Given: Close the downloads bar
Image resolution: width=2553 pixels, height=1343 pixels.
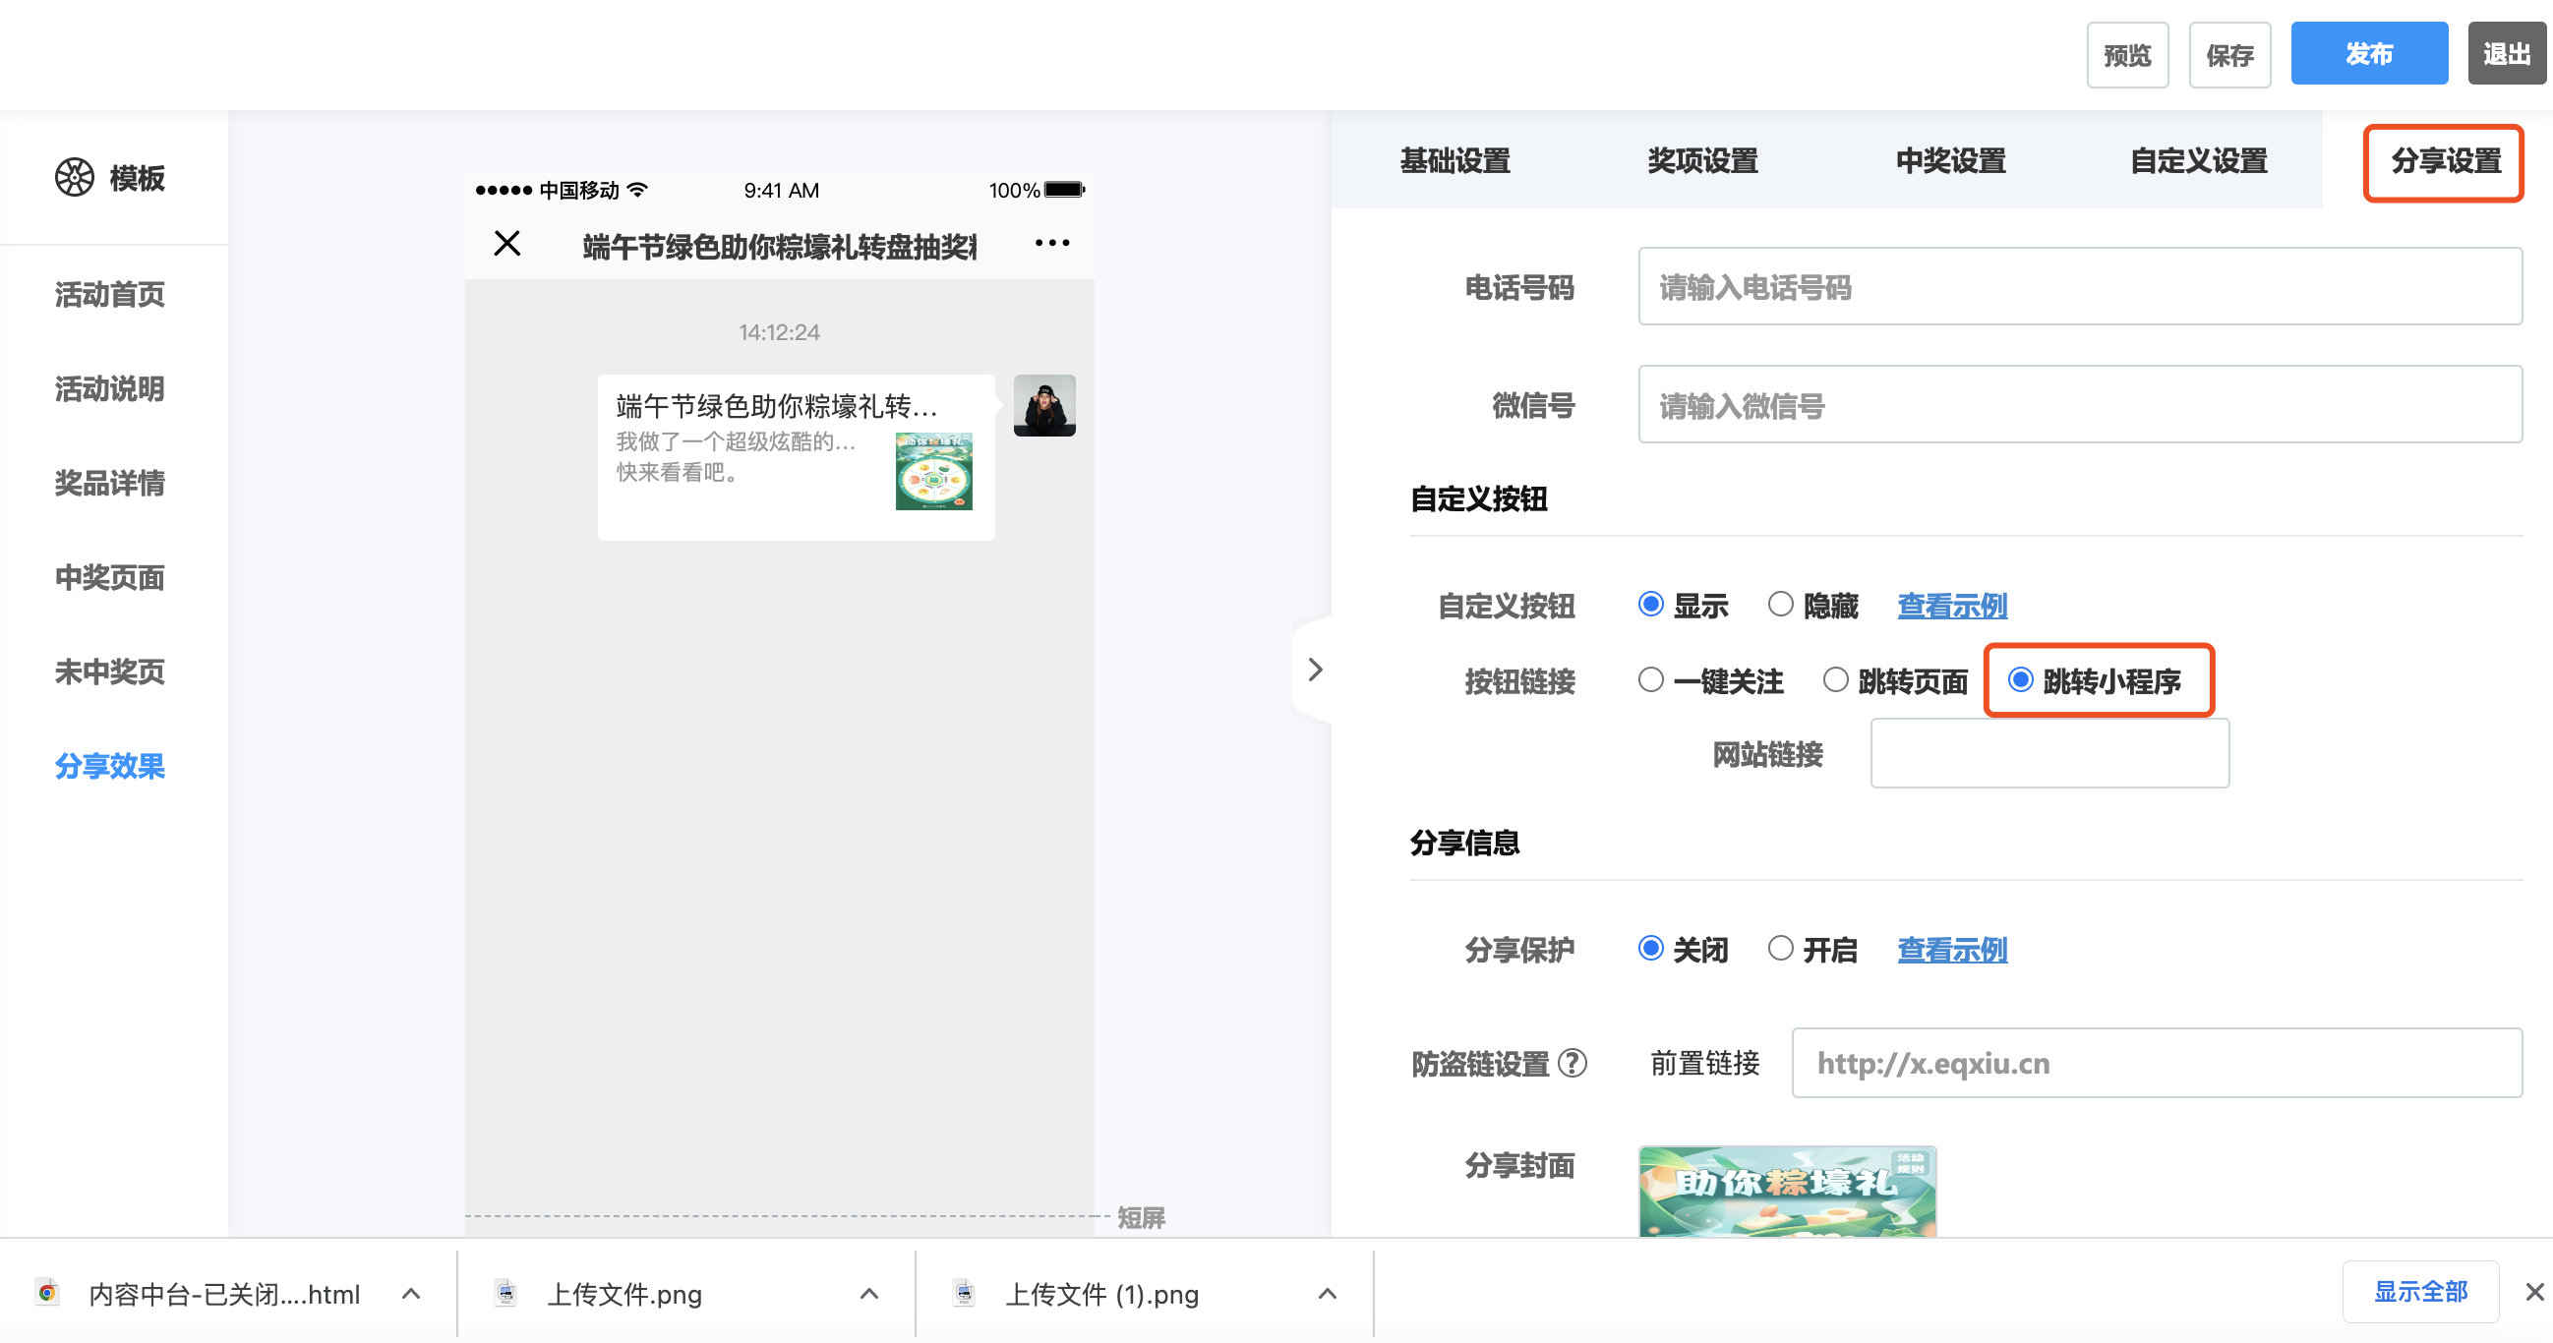Looking at the screenshot, I should [2533, 1292].
